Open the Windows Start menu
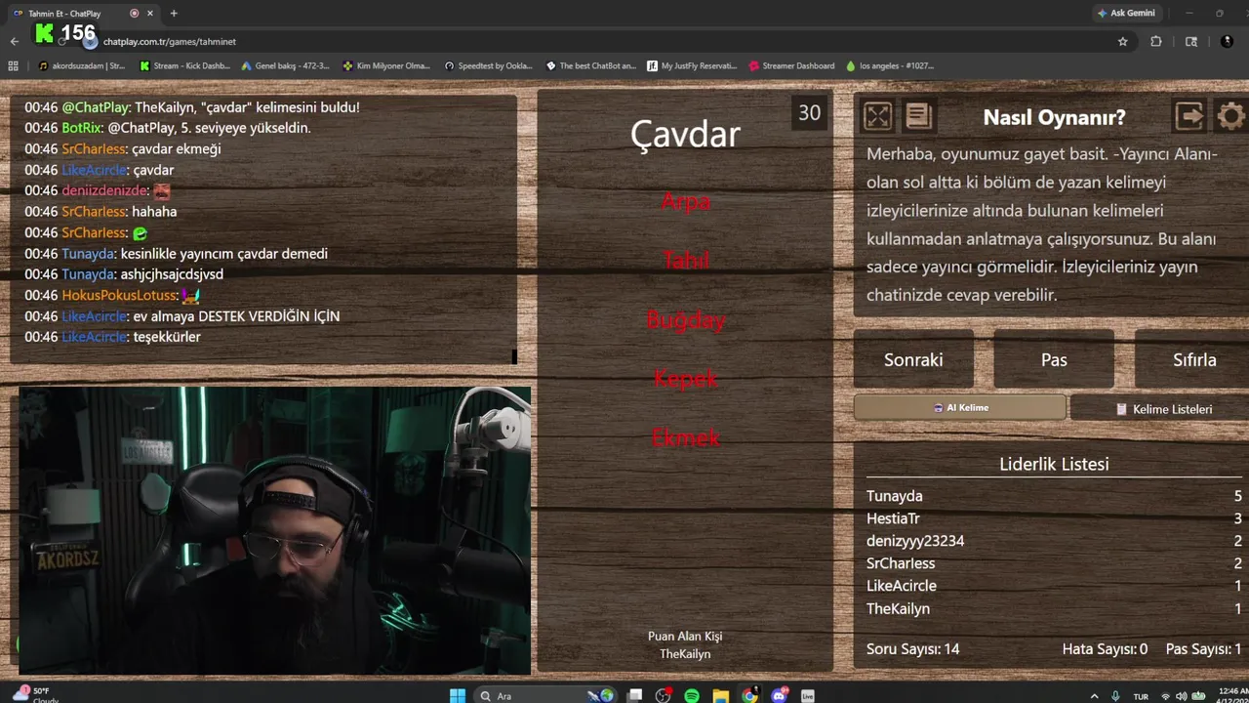The image size is (1249, 703). 458,695
